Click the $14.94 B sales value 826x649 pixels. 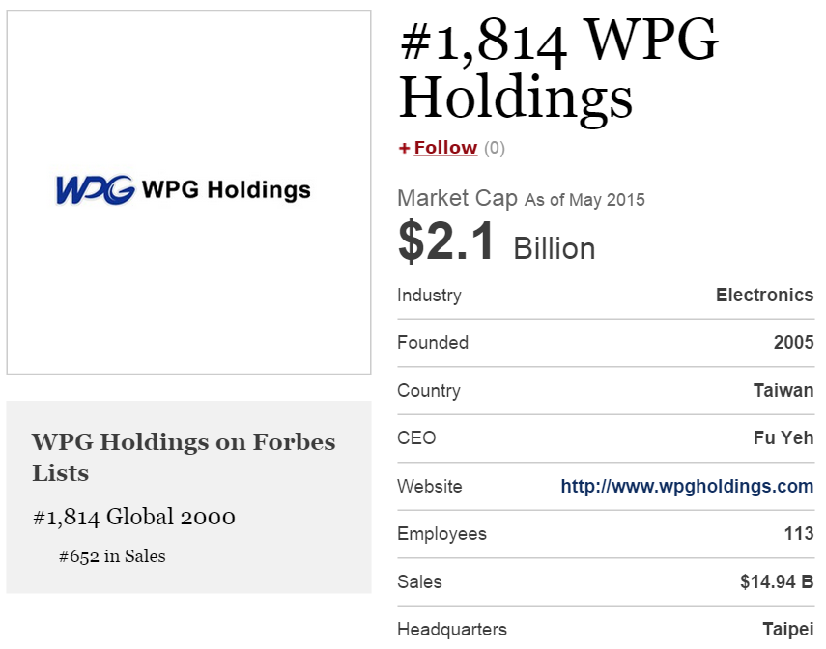pyautogui.click(x=777, y=582)
